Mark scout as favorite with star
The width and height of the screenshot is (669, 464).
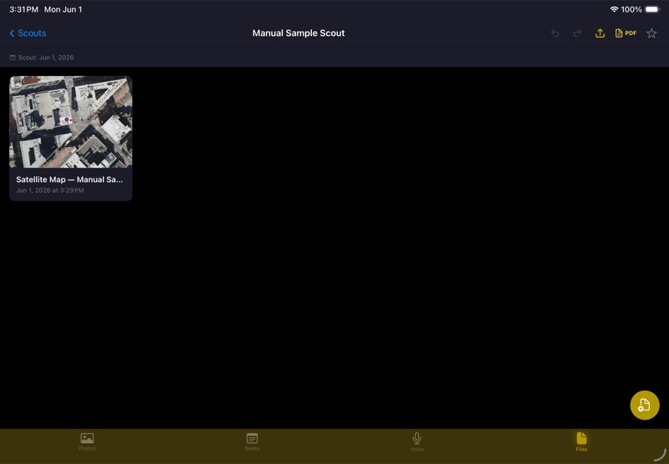[651, 33]
